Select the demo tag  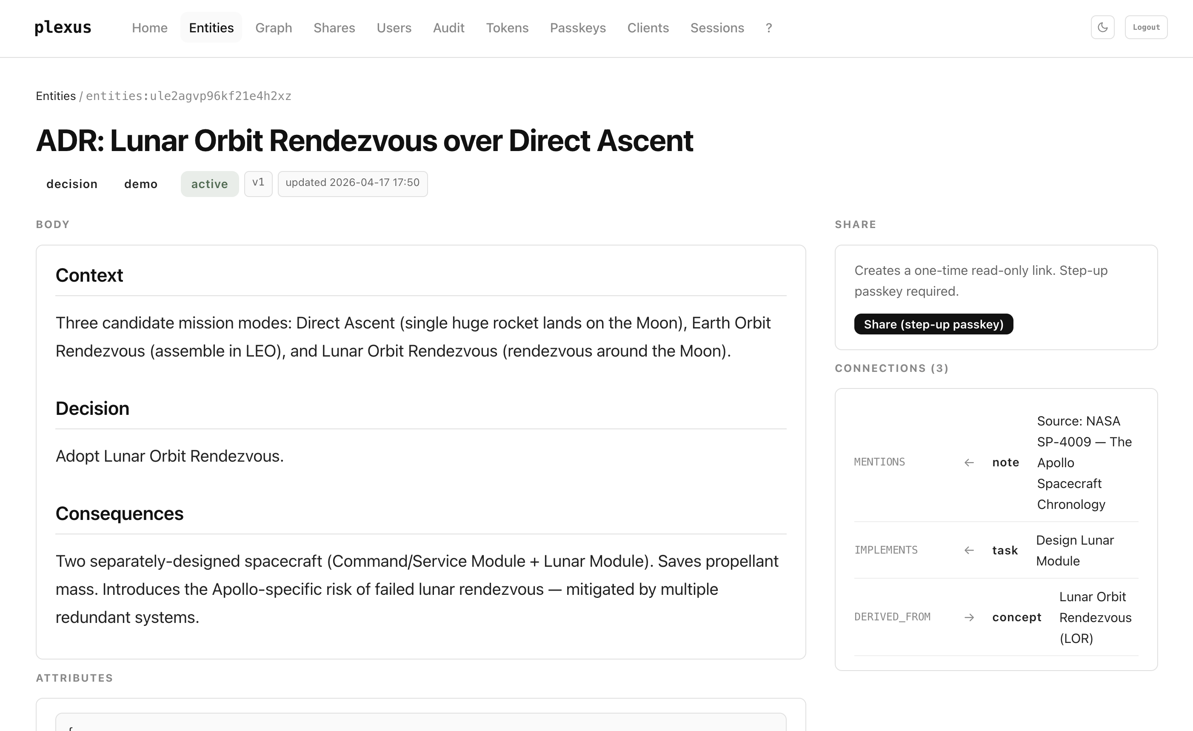coord(140,183)
